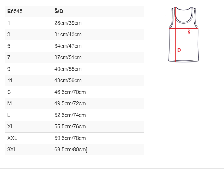Image resolution: width=224 pixels, height=169 pixels.
Task: Click the size M row label
Action: coord(10,103)
